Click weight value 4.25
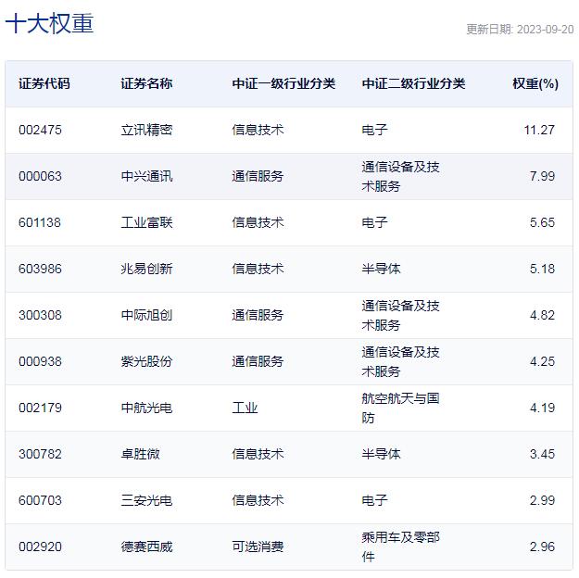 542,361
